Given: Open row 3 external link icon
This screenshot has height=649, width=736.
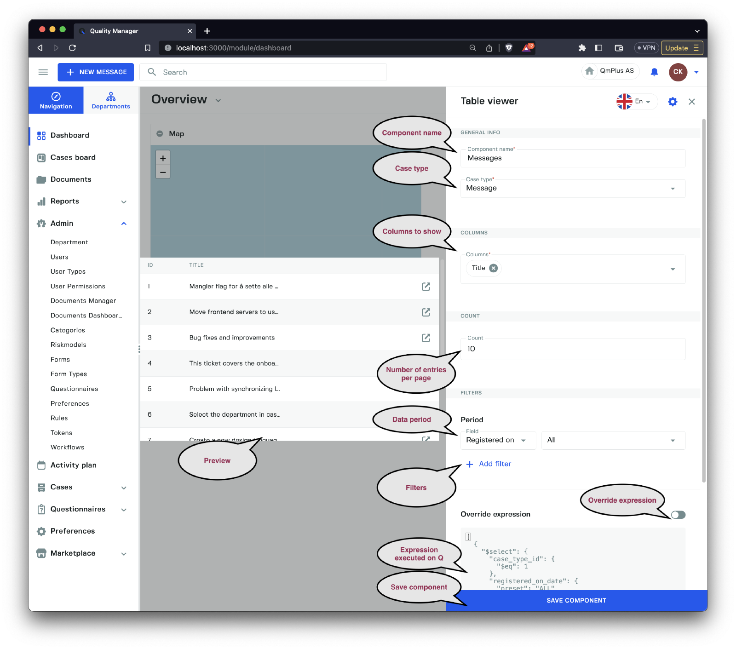Looking at the screenshot, I should point(426,338).
